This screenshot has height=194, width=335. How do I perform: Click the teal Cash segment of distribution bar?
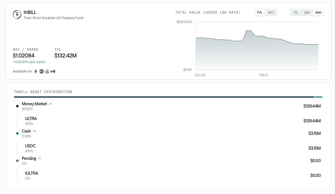(319, 97)
